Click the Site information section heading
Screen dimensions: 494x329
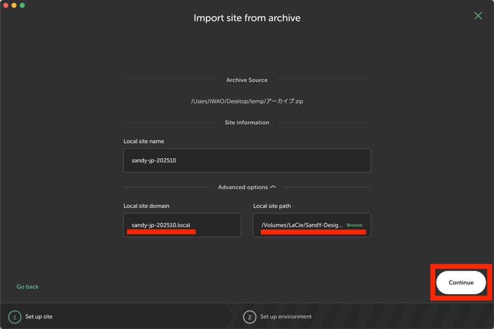click(x=247, y=123)
